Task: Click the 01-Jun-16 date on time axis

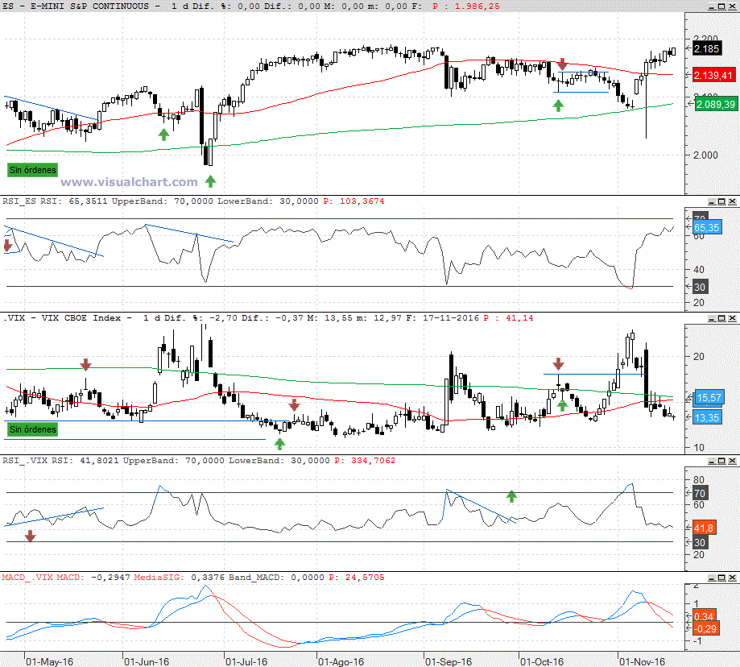Action: coord(147,662)
